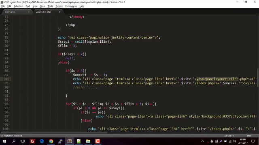The image size is (259, 145).
Task: Open the File menu
Action: (3, 6)
